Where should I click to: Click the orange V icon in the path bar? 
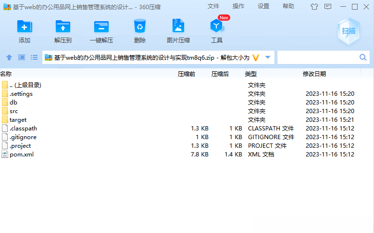[x=256, y=58]
